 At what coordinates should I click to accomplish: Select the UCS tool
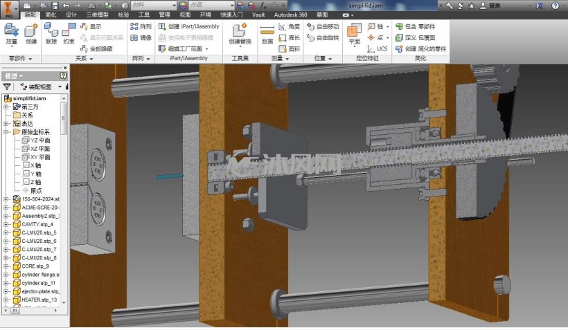click(x=378, y=48)
